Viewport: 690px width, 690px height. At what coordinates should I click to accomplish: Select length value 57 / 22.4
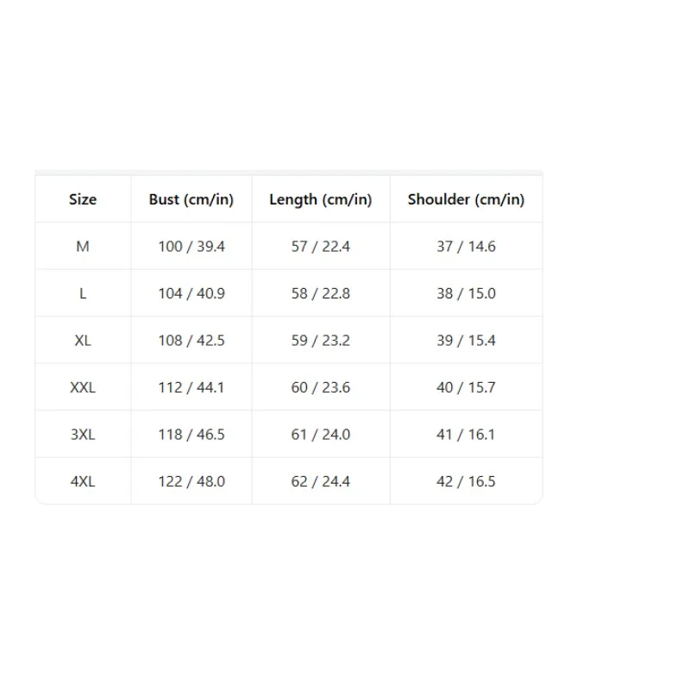(321, 247)
